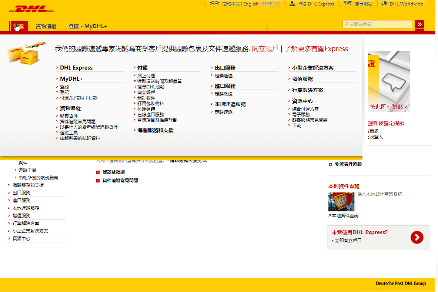Screen dimensions: 438x292
Task: Open 行業解決方案 heading in mega menu
Action: [308, 90]
